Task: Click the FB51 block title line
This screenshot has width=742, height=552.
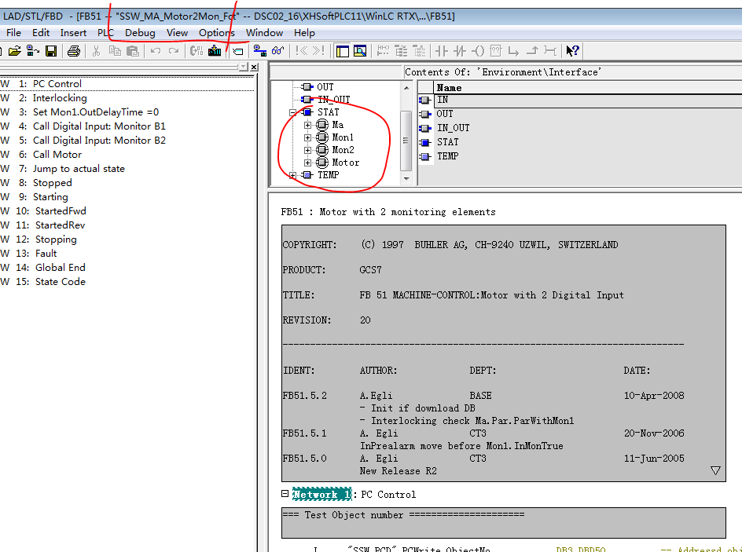Action: click(388, 212)
